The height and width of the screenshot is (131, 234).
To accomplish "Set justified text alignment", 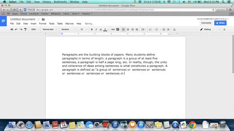I will pos(137,29).
